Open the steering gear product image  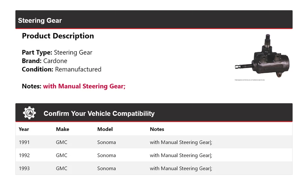point(262,56)
